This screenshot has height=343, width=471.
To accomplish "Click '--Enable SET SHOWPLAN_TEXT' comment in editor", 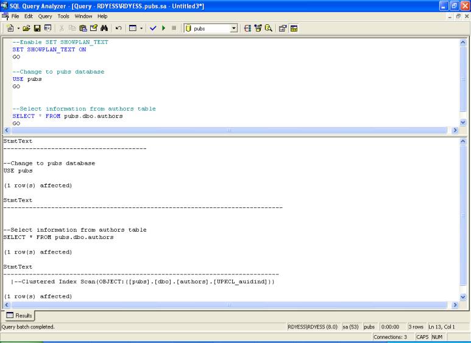I will pos(60,42).
